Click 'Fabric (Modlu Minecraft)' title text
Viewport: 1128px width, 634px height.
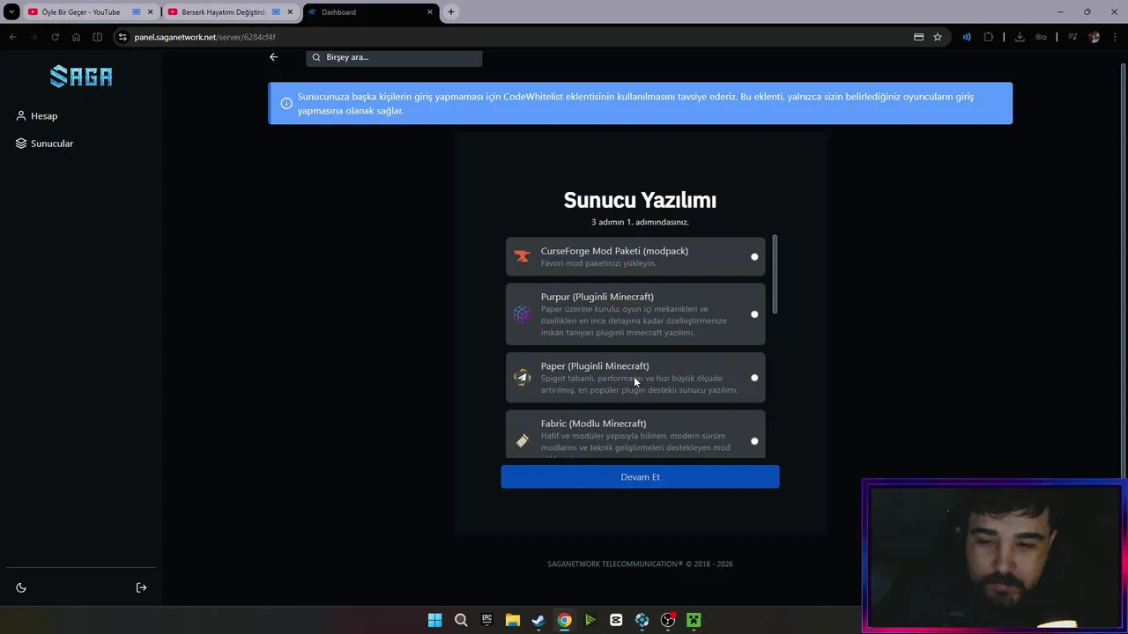[x=594, y=424]
